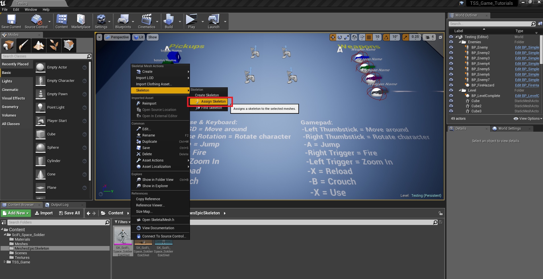This screenshot has width=543, height=279.
Task: Click the Edit BP_Enemy3 blueprint link
Action: [527, 58]
